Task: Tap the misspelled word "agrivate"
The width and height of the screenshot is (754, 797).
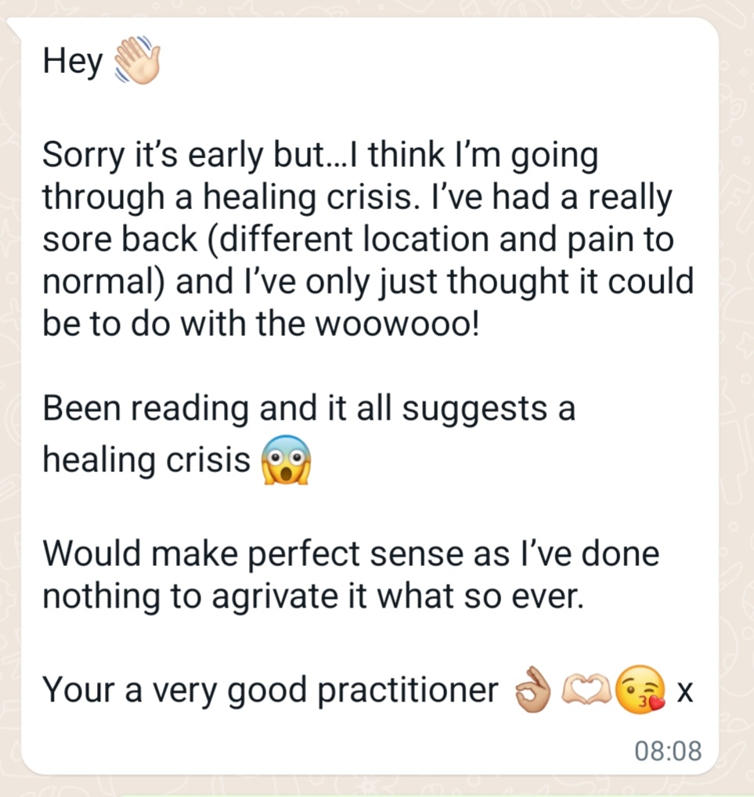Action: click(x=275, y=597)
